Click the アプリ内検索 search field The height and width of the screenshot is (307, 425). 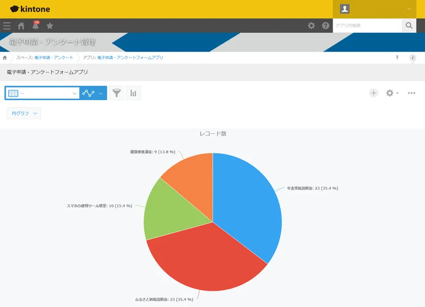(x=367, y=26)
